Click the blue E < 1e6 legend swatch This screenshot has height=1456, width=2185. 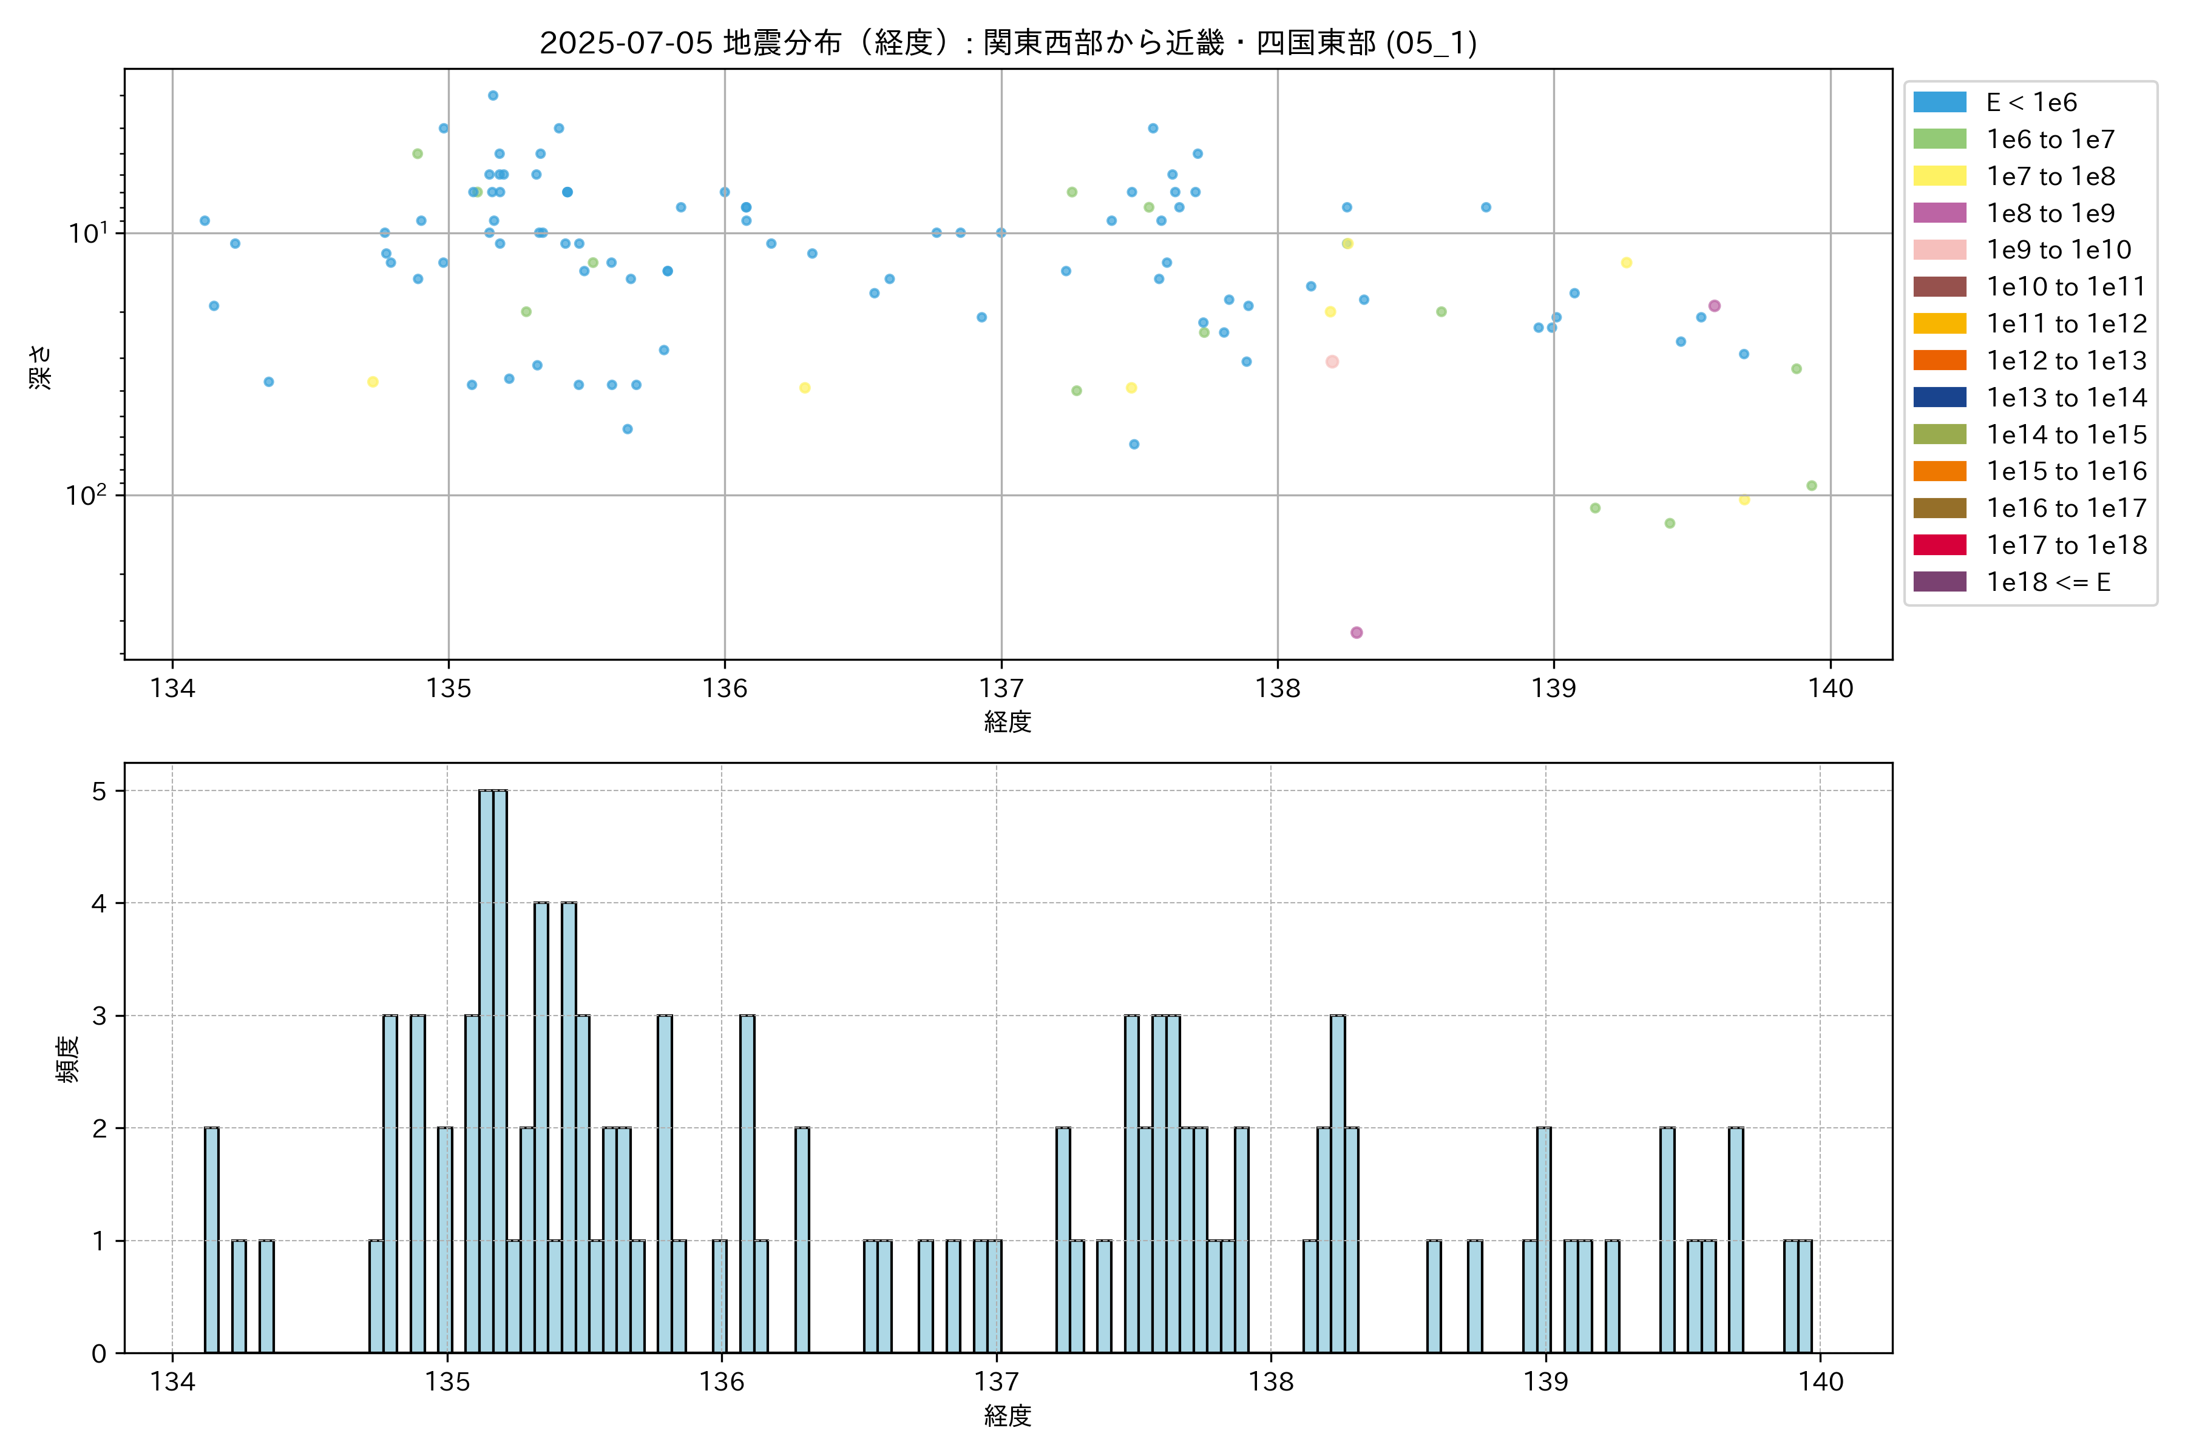click(1939, 102)
